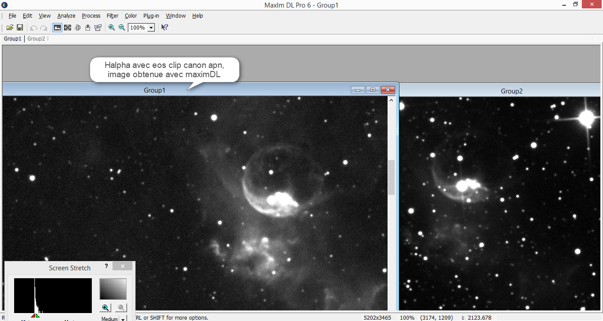Image resolution: width=603 pixels, height=321 pixels.
Task: Click the settings window toolbar icon
Action: 98,27
